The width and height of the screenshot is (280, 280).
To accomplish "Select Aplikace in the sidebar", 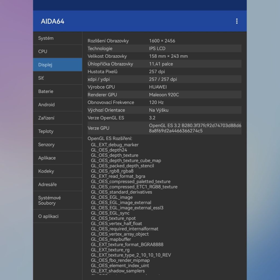I will click(57, 158).
